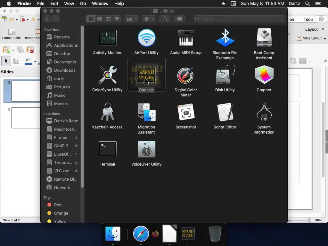Open the Edit menu
Viewport: 328px width, 246px height.
pos(54,4)
